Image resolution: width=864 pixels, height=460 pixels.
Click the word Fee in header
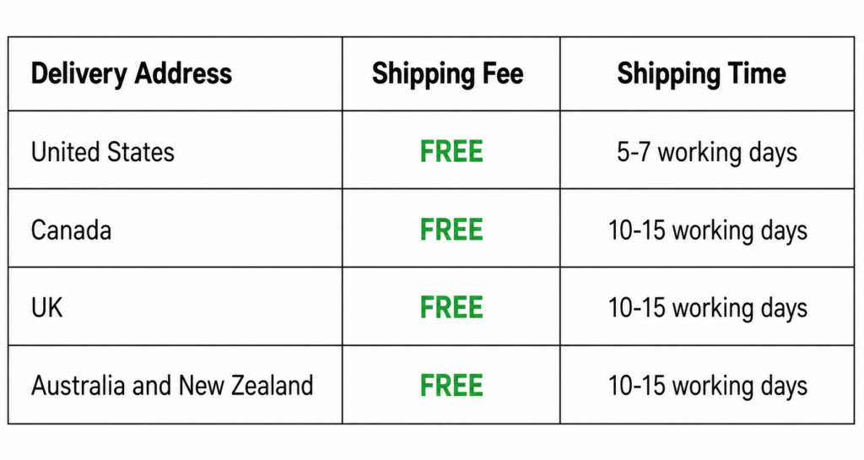tap(502, 73)
